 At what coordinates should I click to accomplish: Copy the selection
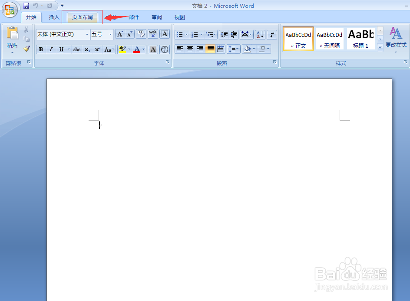(26, 39)
